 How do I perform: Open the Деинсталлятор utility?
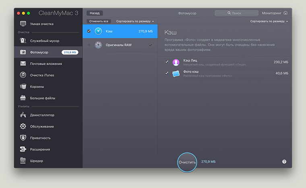pos(48,115)
